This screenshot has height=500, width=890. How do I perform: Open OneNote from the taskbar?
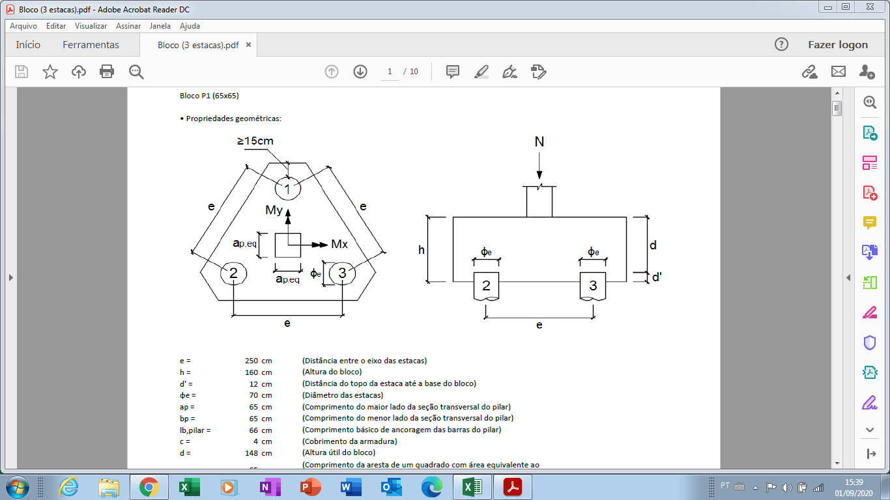tap(269, 487)
